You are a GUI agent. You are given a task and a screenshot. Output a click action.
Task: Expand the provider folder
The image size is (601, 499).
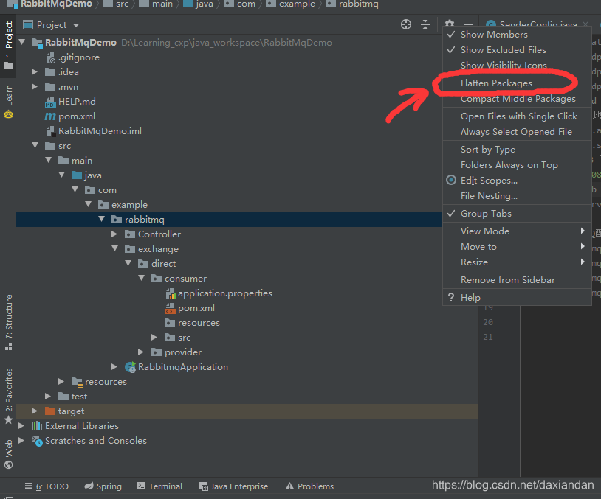(x=141, y=352)
